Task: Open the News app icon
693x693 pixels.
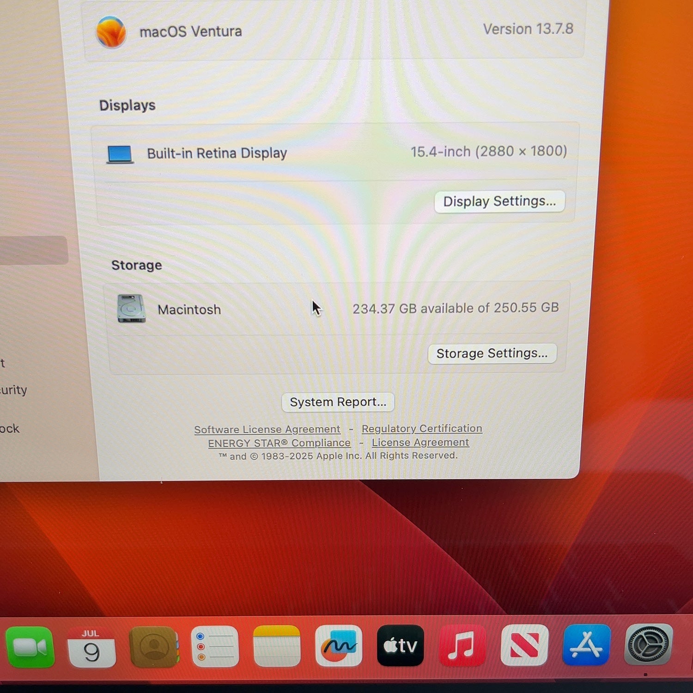Action: pyautogui.click(x=524, y=644)
